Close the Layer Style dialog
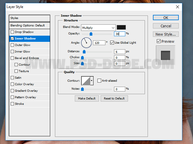The height and width of the screenshot is (144, 193). 178,7
